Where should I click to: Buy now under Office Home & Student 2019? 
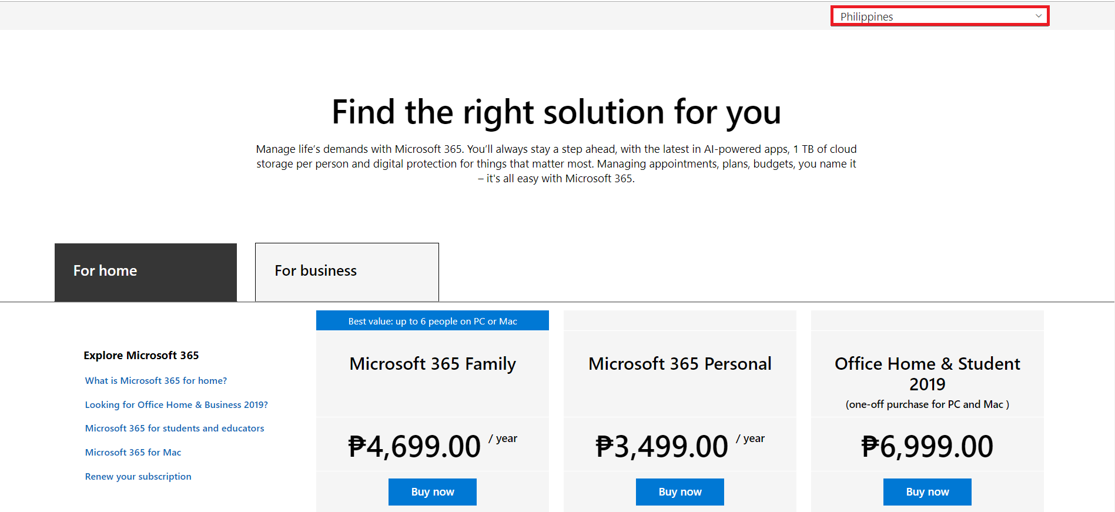click(x=928, y=492)
